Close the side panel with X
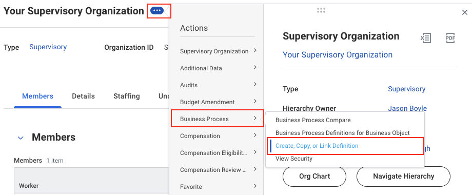The width and height of the screenshot is (472, 195). (464, 12)
